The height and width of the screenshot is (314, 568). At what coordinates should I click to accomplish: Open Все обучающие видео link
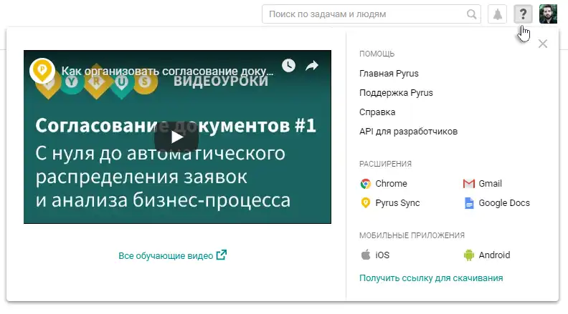[x=166, y=256]
